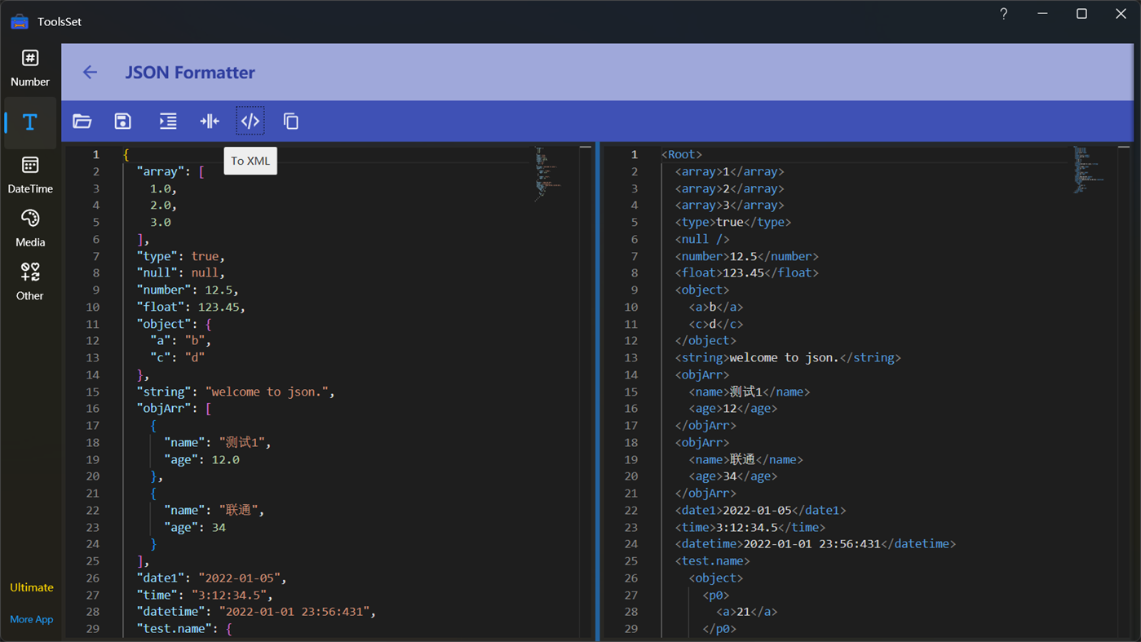Click the "objArr": [ line in JSON
Viewport: 1141px width, 642px height.
(174, 409)
